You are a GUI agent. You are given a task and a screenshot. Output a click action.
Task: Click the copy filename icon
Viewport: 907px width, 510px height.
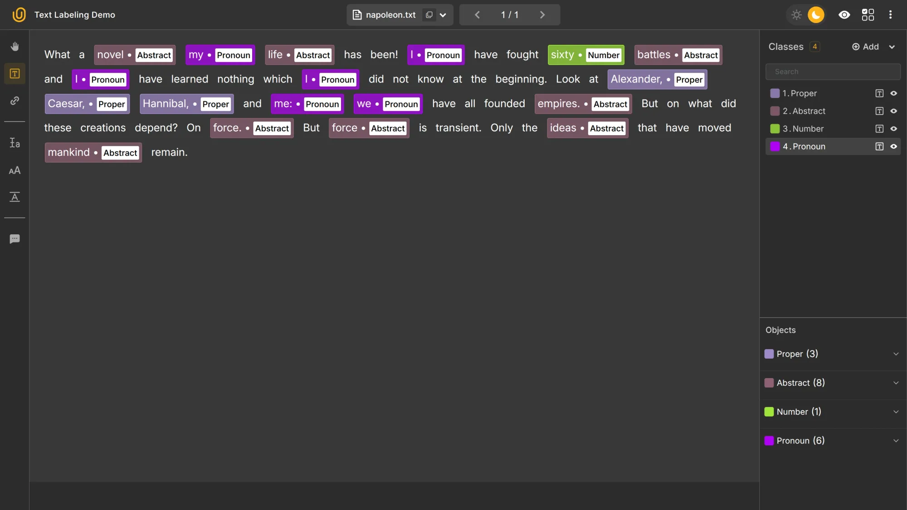click(x=429, y=15)
